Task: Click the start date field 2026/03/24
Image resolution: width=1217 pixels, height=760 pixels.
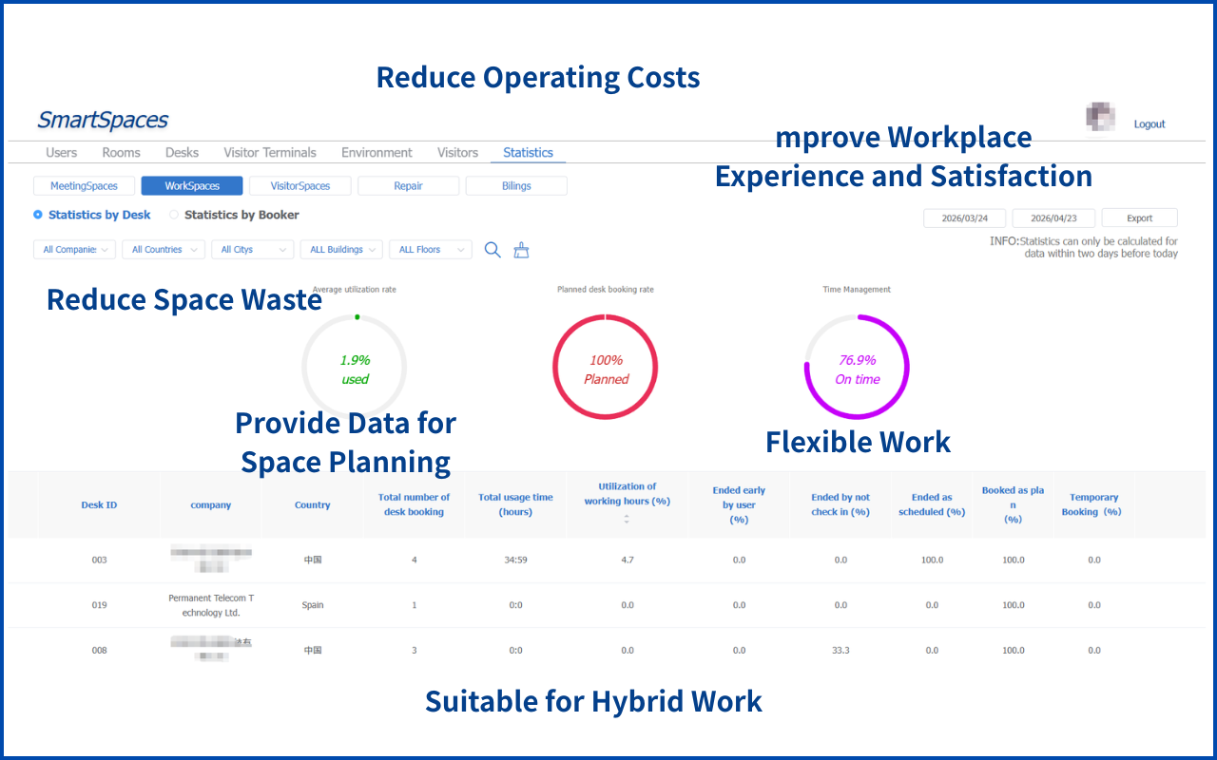Action: (x=966, y=218)
